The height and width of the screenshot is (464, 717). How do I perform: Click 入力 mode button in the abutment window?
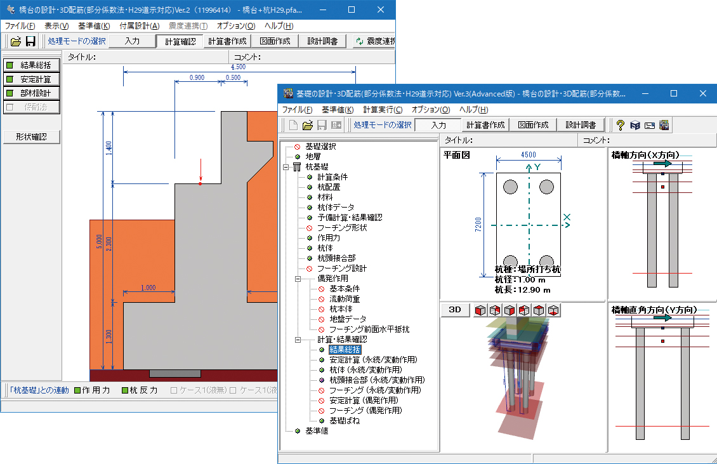[x=132, y=41]
